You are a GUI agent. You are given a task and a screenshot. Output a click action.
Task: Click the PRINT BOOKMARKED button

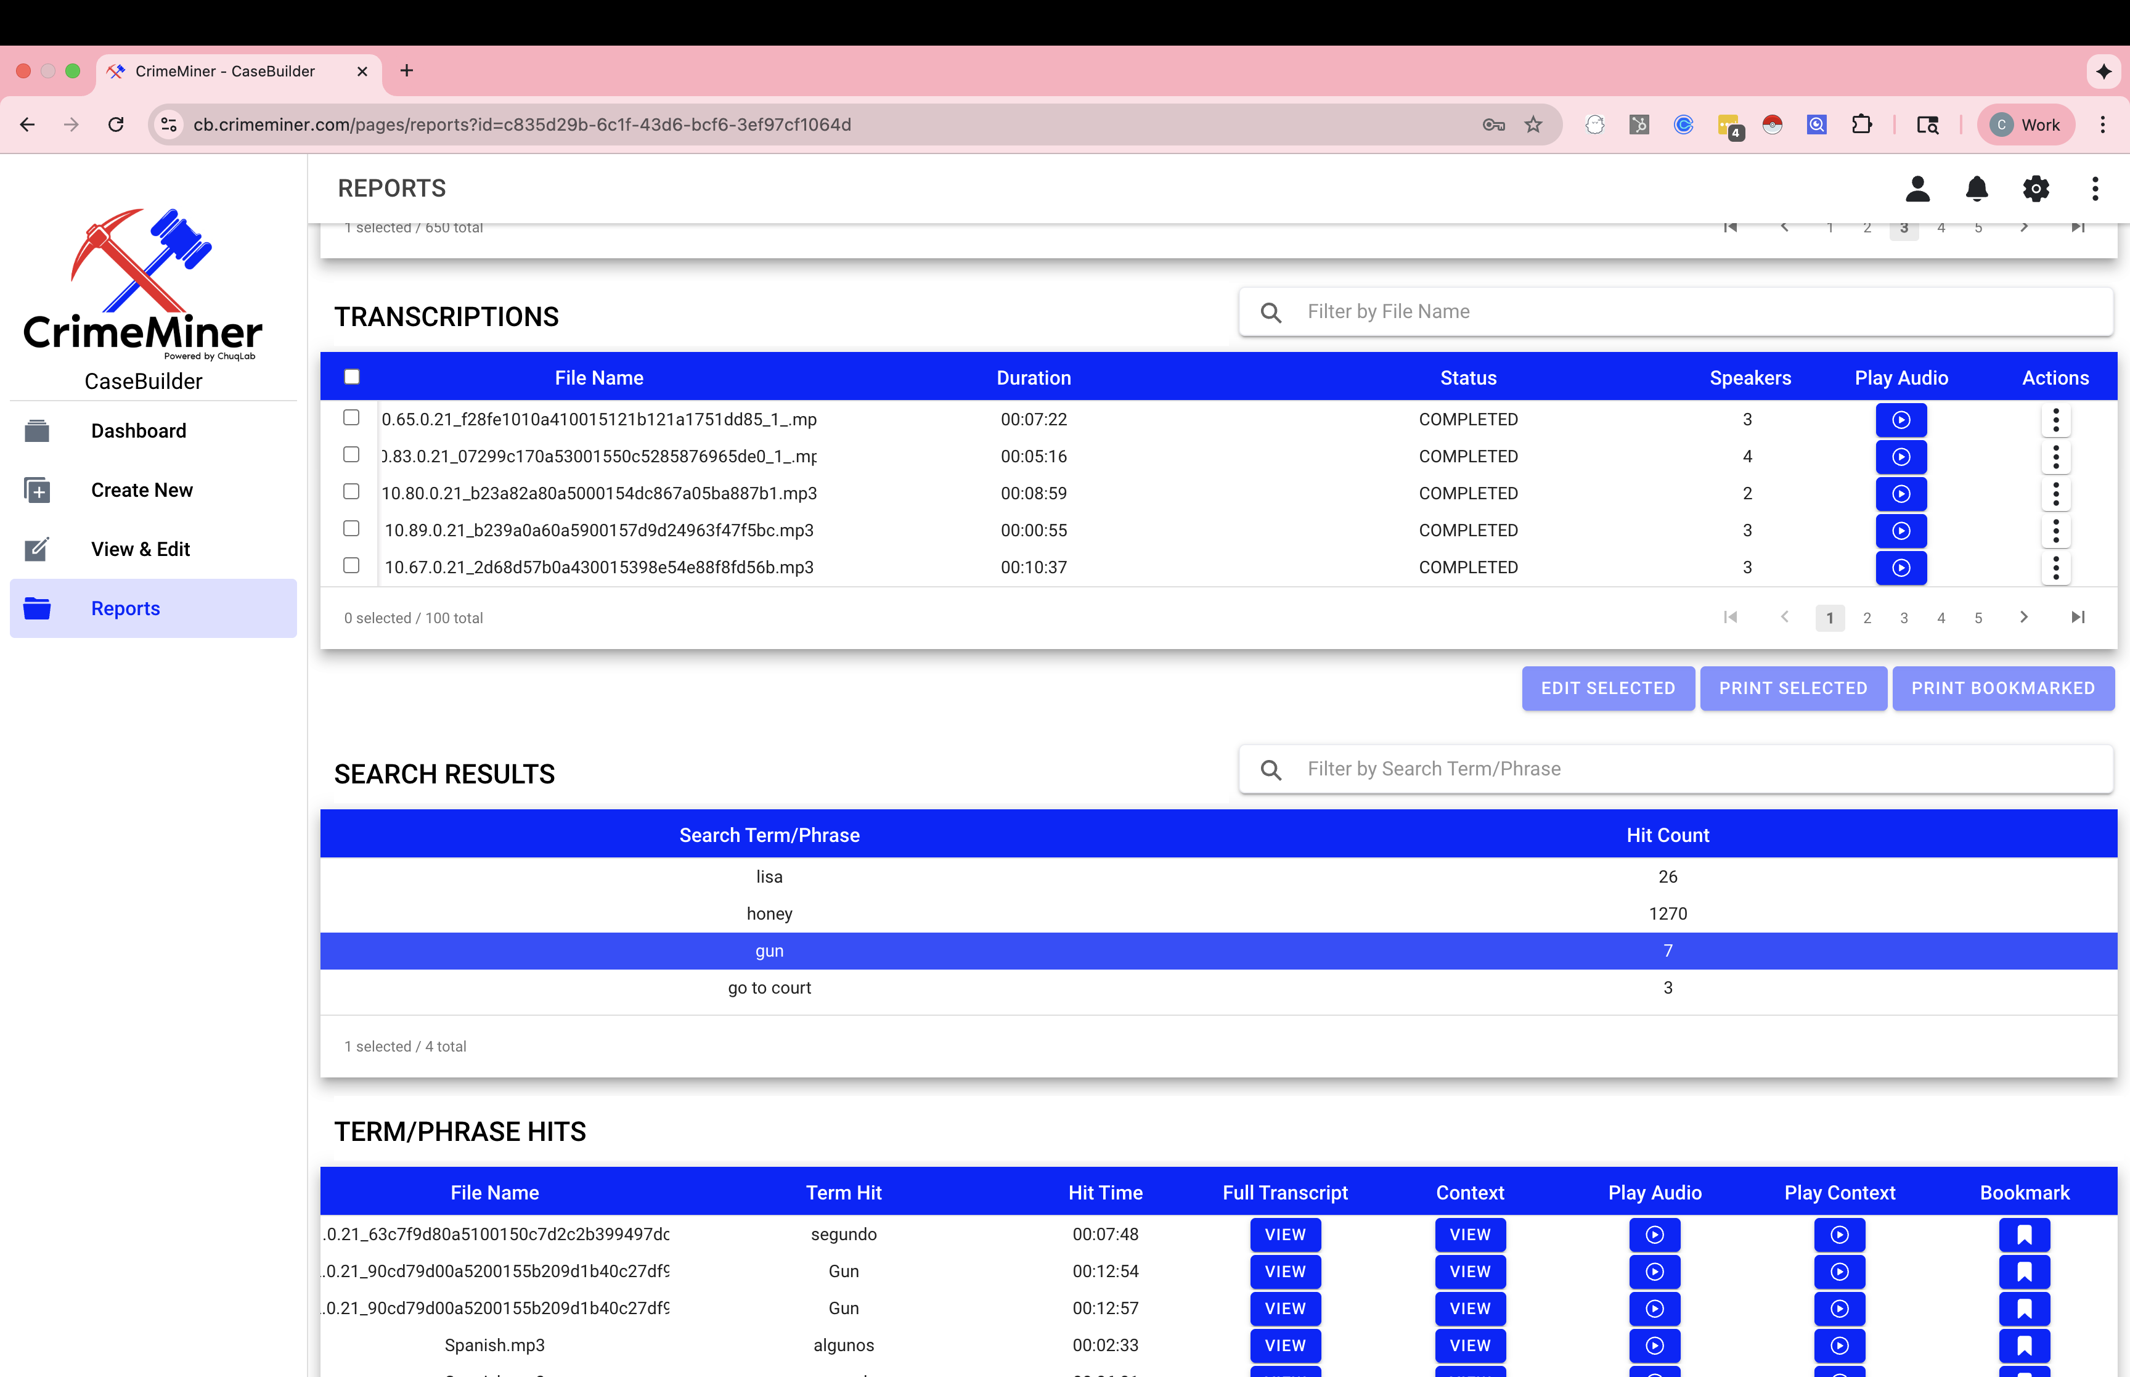click(x=2003, y=688)
